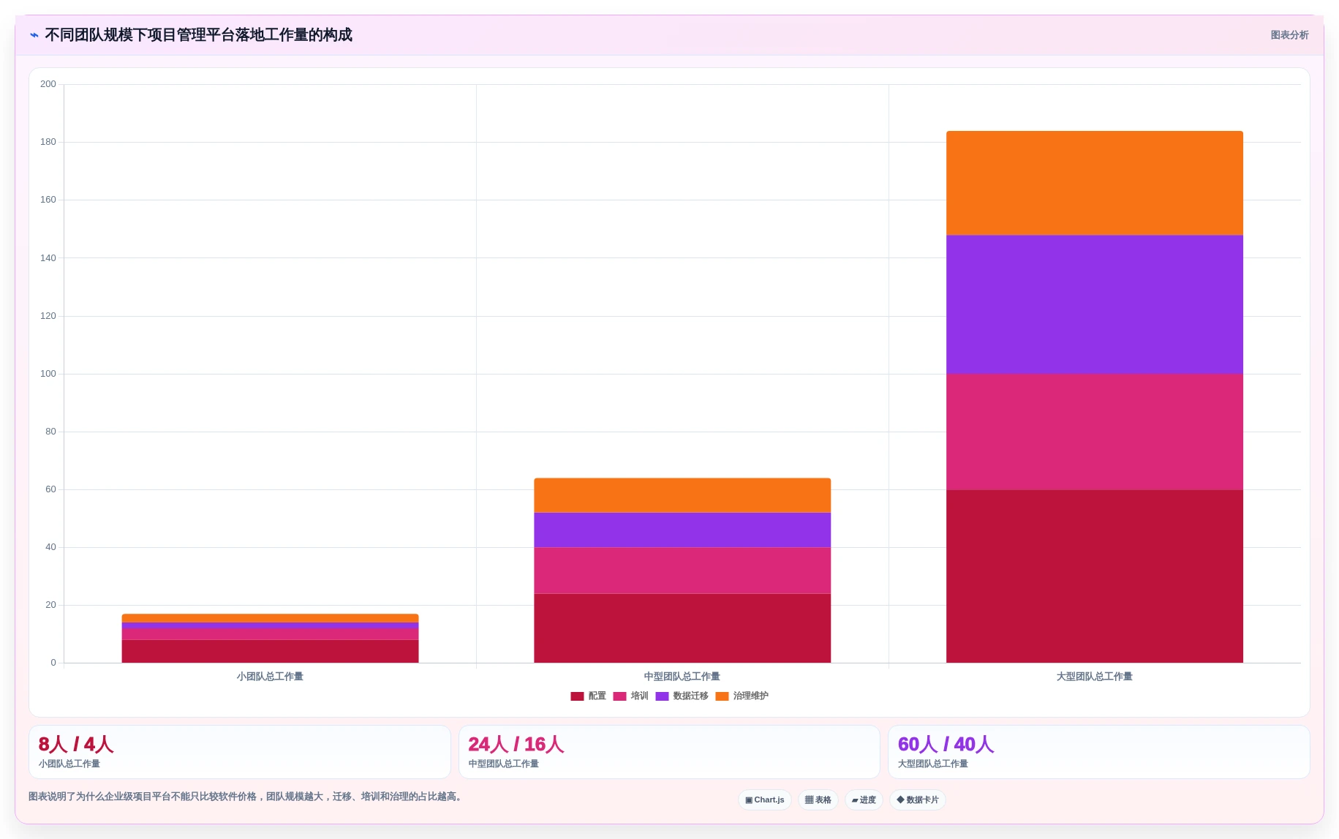Screen dimensions: 1339x839
Task: Click the purple 数据迁移 segment of the medium team bar
Action: pos(682,530)
